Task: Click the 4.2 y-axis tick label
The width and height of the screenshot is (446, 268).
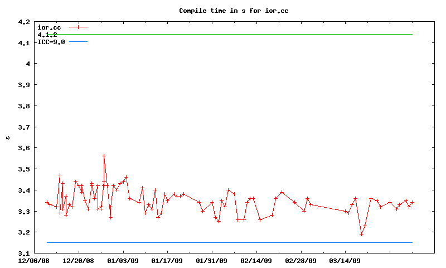Action: click(24, 22)
